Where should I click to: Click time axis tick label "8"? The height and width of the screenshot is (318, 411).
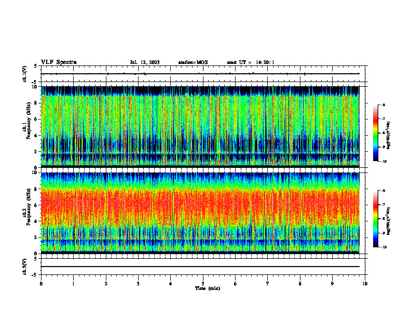coord(300,284)
